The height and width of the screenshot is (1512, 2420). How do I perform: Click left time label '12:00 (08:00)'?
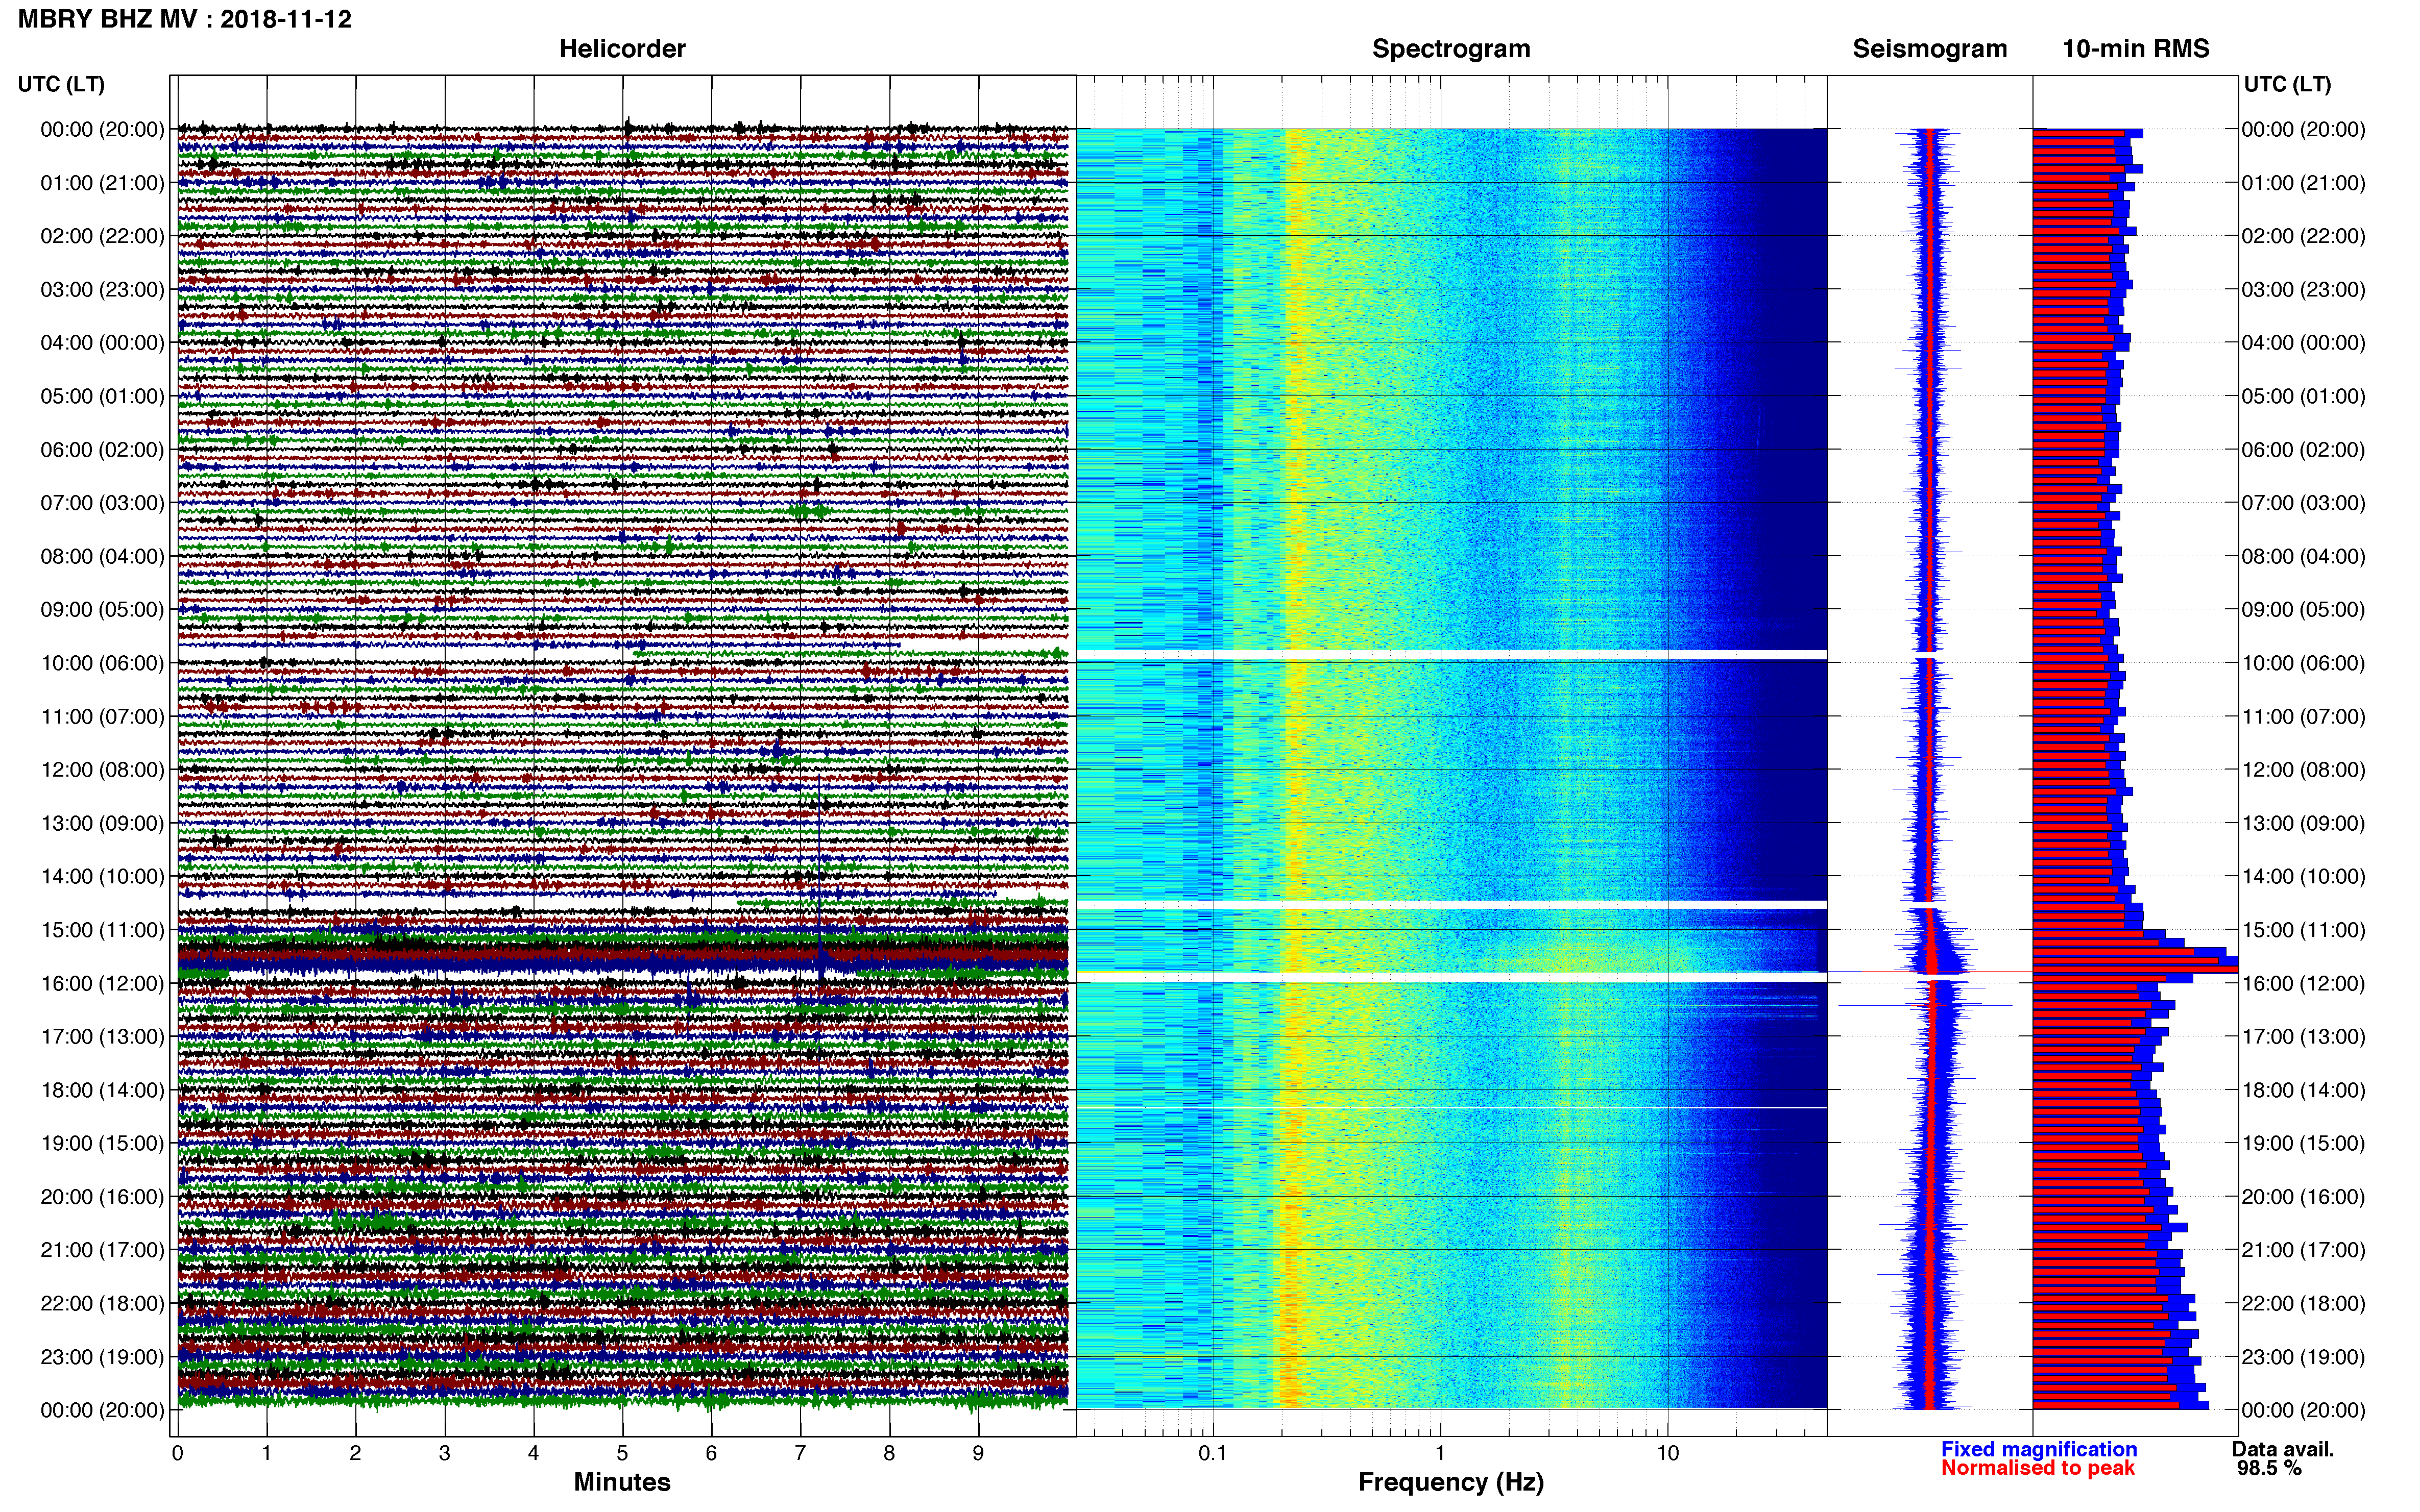[102, 770]
